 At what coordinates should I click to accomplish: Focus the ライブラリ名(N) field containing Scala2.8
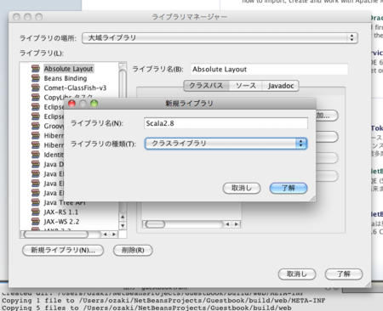226,123
